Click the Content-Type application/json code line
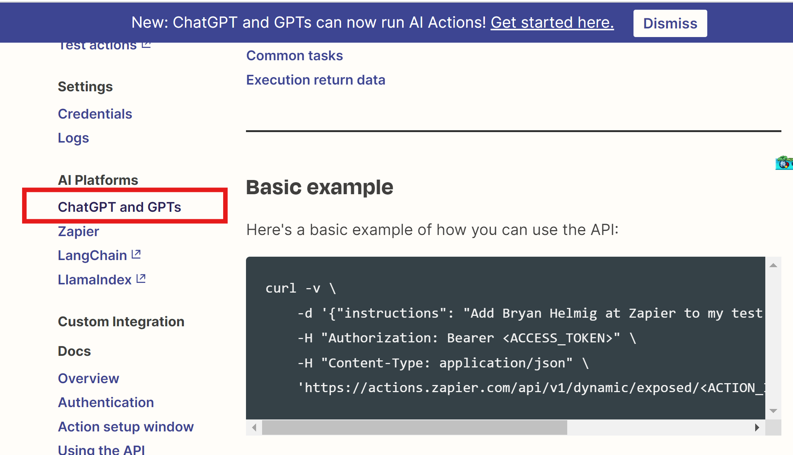This screenshot has width=793, height=455. coord(443,363)
